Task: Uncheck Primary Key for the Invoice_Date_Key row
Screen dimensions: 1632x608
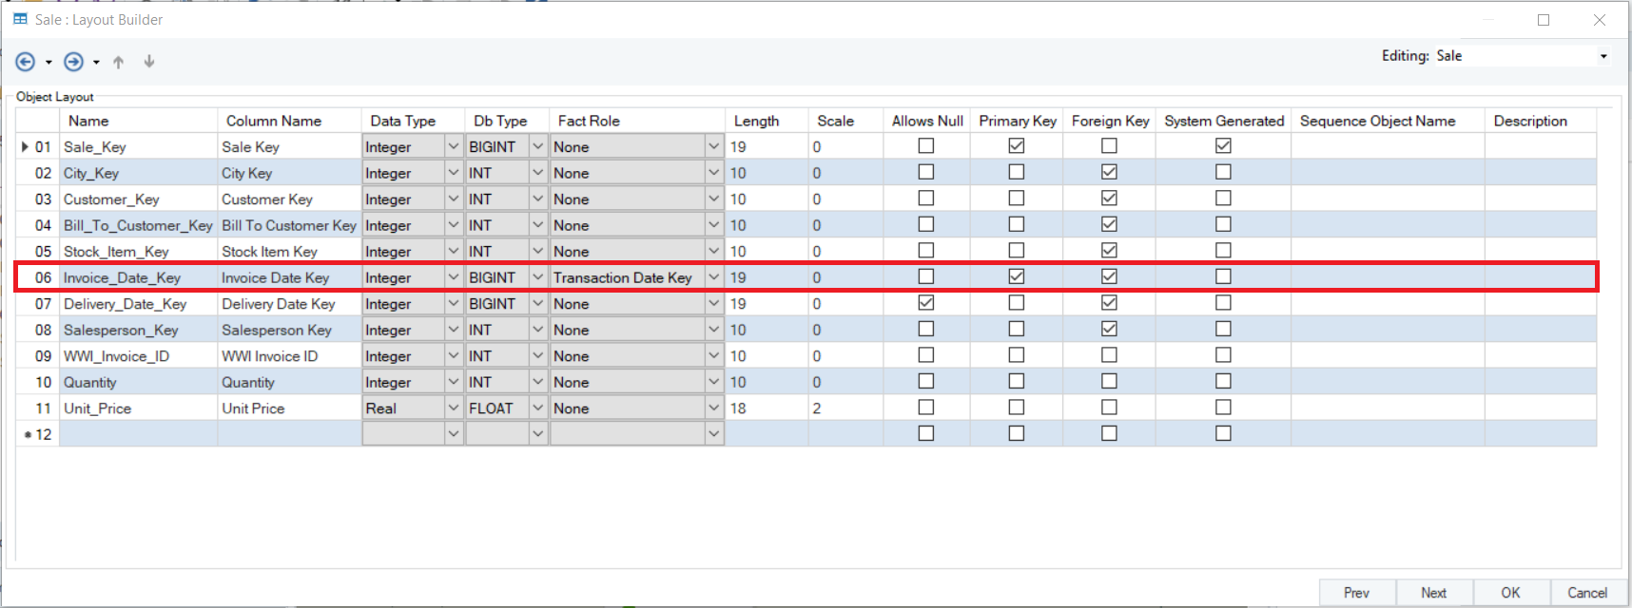Action: [1016, 276]
